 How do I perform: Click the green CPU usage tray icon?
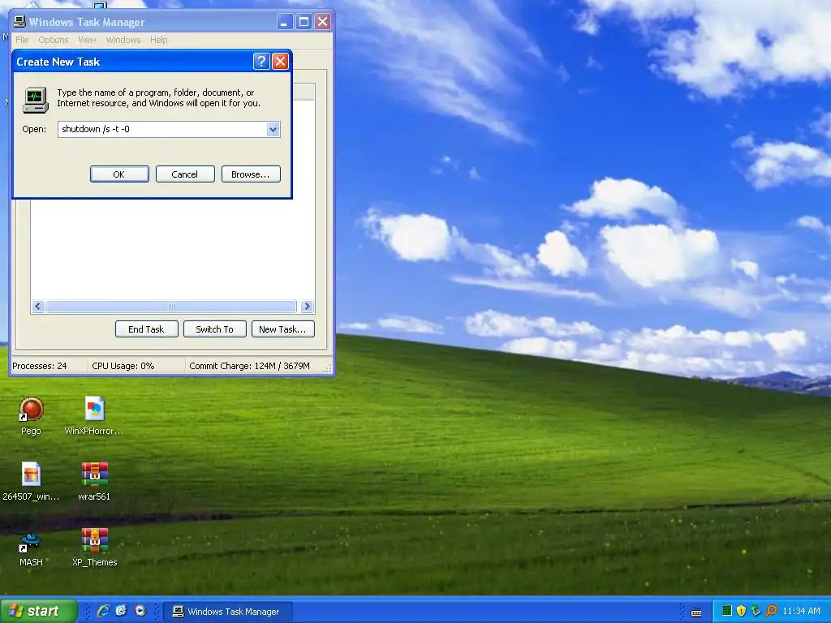727,611
